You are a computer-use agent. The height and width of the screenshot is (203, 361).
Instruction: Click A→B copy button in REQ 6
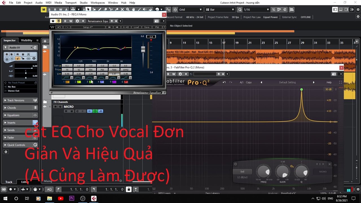click(126, 27)
